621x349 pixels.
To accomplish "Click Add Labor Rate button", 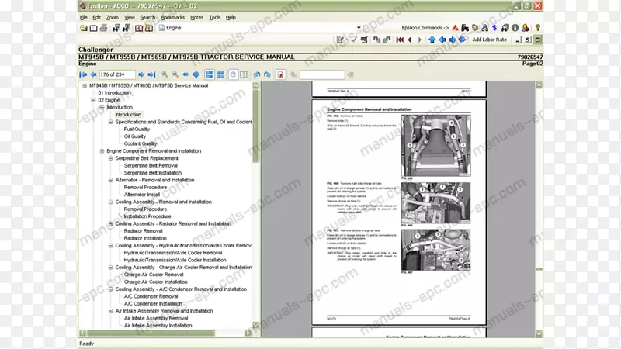I will 489,40.
